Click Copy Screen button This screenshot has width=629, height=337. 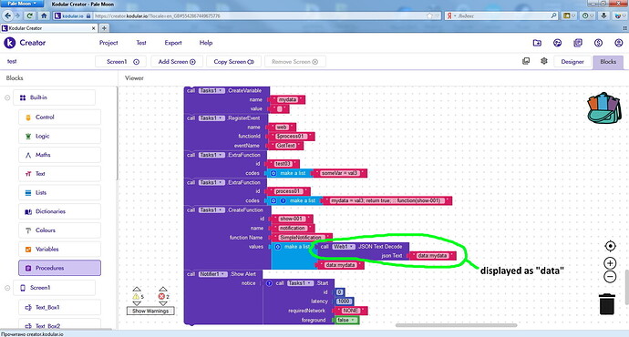click(234, 62)
